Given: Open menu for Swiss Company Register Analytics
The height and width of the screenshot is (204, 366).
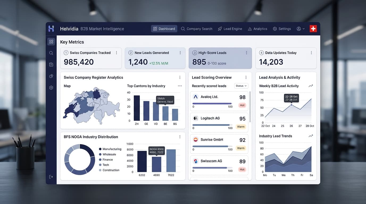Looking at the screenshot, I should (180, 78).
